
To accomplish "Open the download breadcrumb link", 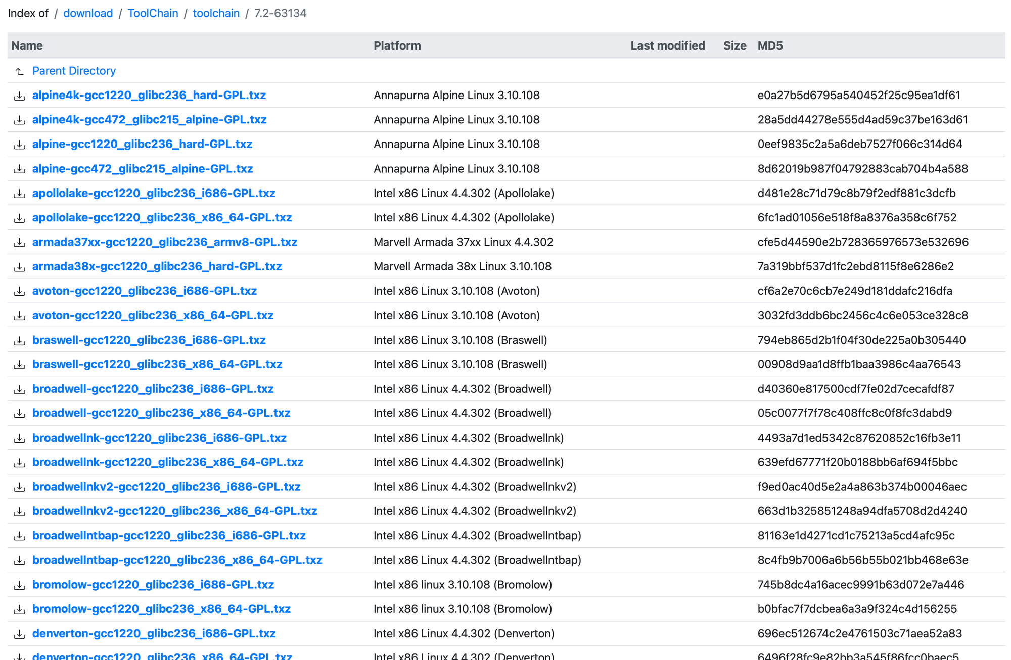I will [88, 13].
